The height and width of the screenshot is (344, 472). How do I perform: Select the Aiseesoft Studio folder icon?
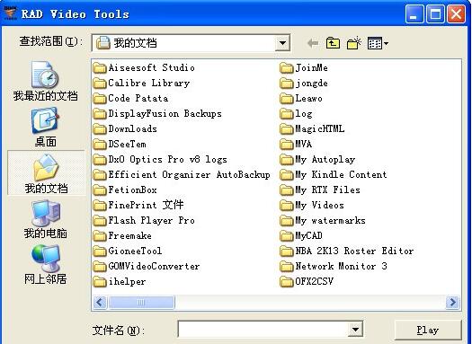pyautogui.click(x=100, y=68)
